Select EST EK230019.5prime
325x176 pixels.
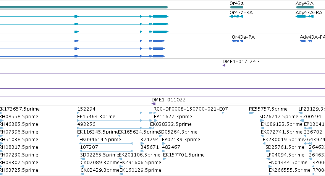click(283, 140)
